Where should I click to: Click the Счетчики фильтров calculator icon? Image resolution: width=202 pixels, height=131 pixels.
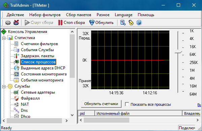pyautogui.click(x=16, y=44)
